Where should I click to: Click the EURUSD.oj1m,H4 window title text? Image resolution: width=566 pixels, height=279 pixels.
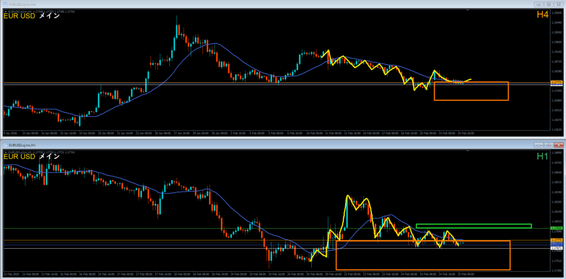click(22, 4)
